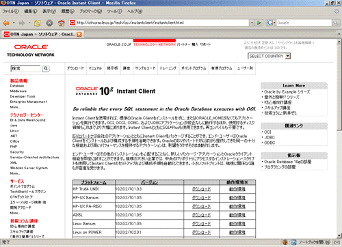The image size is (342, 247).
Task: Open the Forward history dropdown arrow
Action: tap(29, 23)
